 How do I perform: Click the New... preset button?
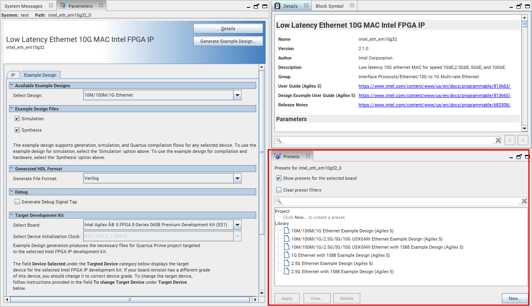click(515, 298)
